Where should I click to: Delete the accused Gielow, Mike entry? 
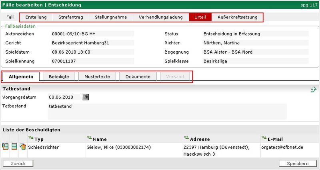coord(23,147)
